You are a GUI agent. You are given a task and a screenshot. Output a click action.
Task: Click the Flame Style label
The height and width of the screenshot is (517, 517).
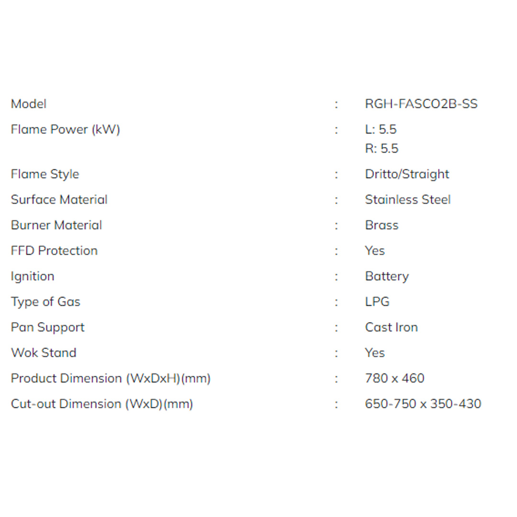point(45,174)
